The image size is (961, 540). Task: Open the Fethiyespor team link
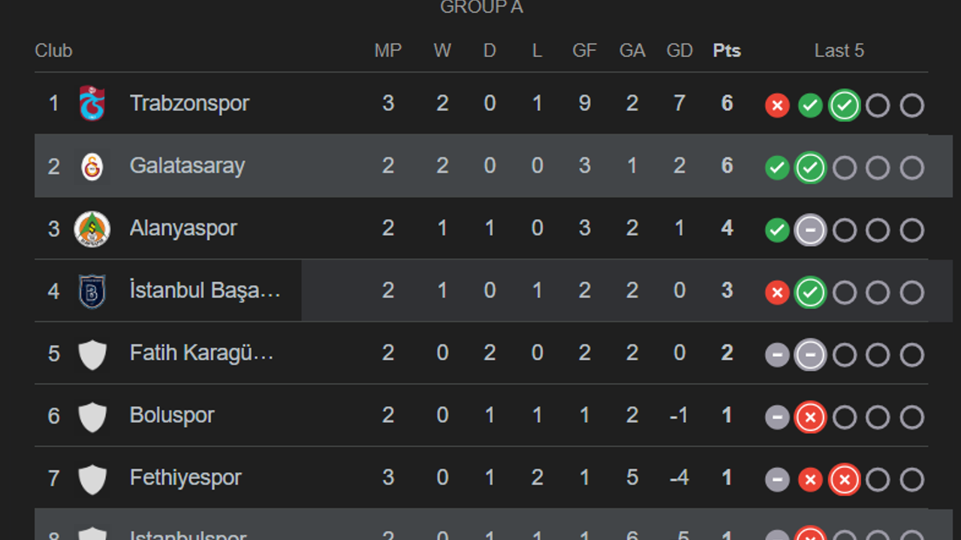(185, 478)
